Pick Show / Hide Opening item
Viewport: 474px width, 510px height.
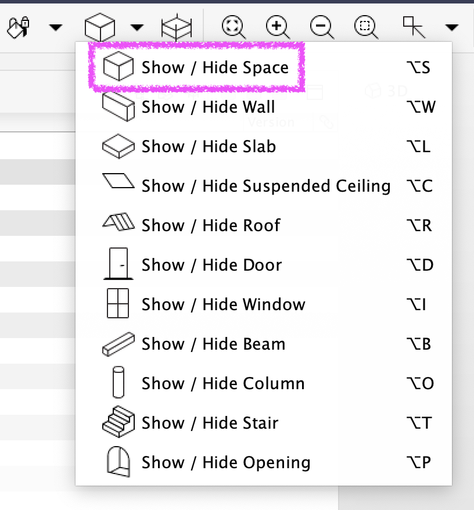pos(264,462)
